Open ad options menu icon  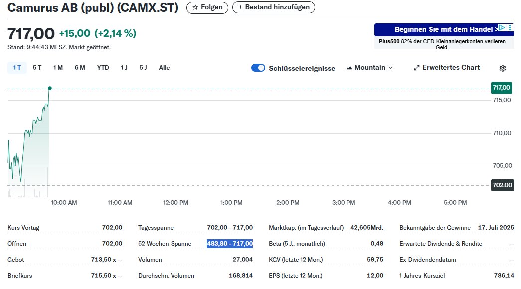pyautogui.click(x=510, y=27)
